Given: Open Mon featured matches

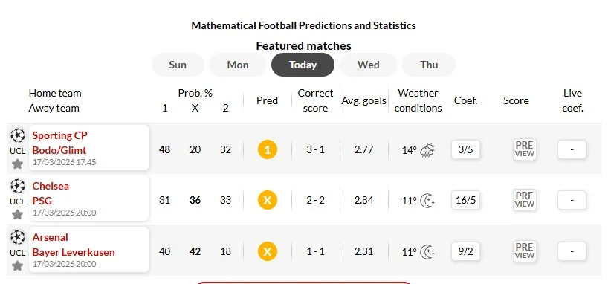Looking at the screenshot, I should [238, 65].
